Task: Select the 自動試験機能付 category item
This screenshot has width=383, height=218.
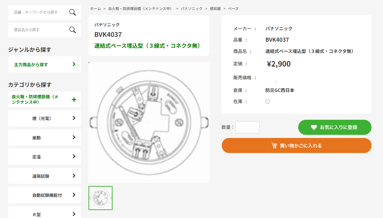Action: click(45, 195)
